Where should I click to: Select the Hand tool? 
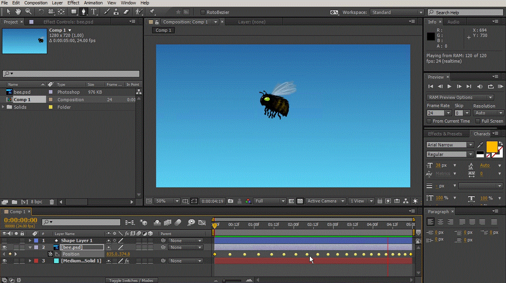pos(18,12)
